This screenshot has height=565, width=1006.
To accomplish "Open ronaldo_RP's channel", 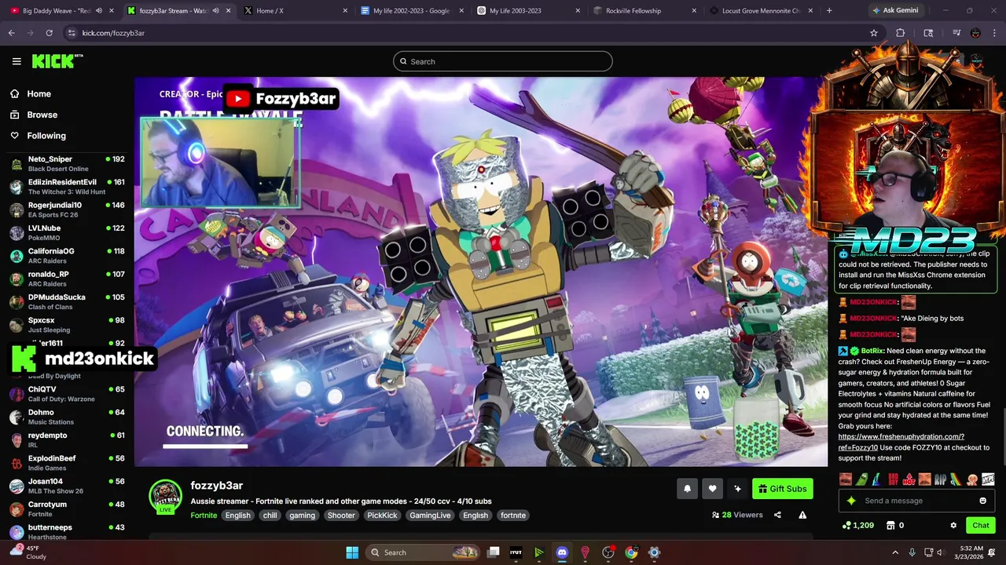I will [x=67, y=279].
